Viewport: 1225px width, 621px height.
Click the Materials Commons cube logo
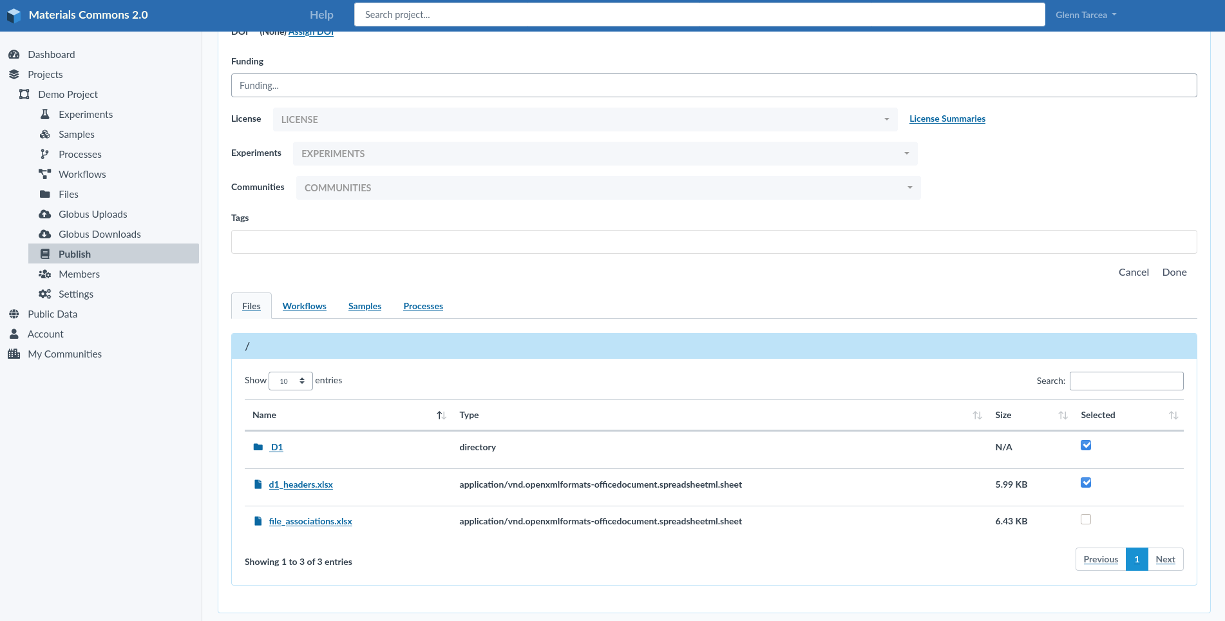coord(14,15)
